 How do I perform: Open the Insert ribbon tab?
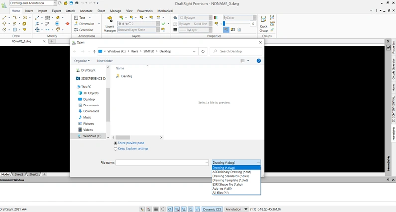[x=29, y=11]
